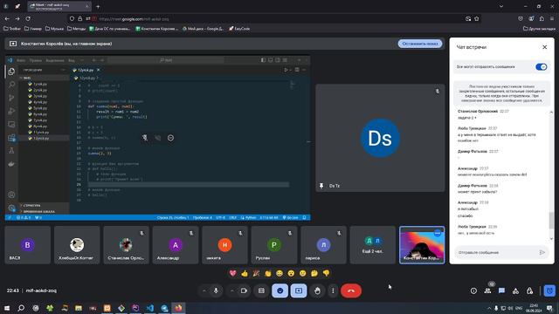Send surprised face reaction
Viewport: 559px width, 314px height.
[291, 273]
